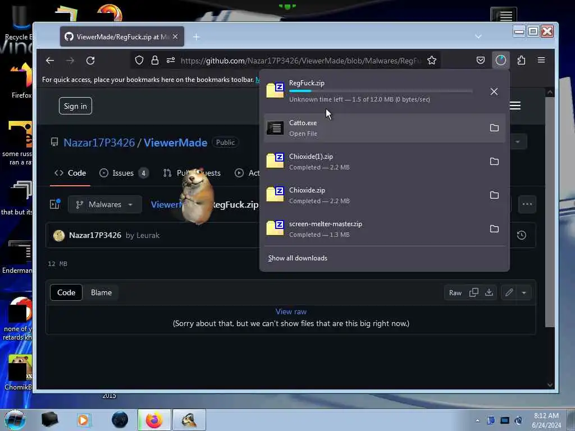Select the Issues tab

pos(124,173)
